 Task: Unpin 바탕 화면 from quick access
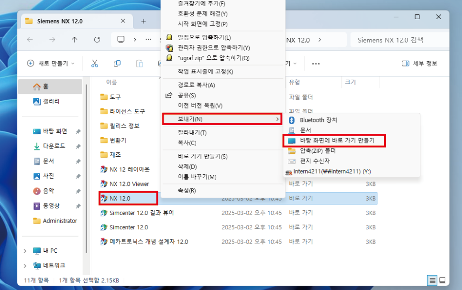click(78, 131)
